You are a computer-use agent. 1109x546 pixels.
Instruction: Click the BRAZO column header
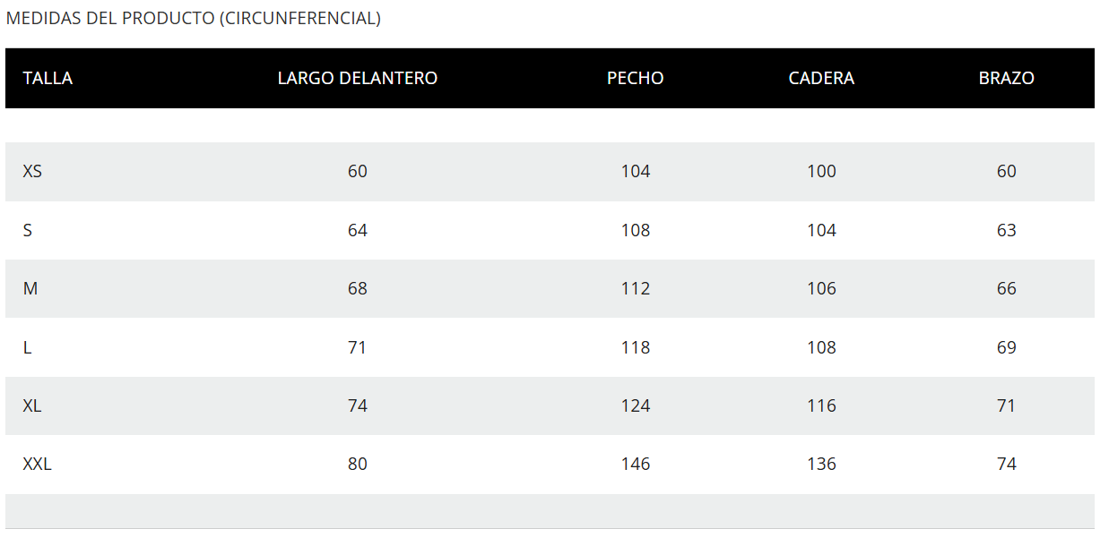(x=1006, y=78)
